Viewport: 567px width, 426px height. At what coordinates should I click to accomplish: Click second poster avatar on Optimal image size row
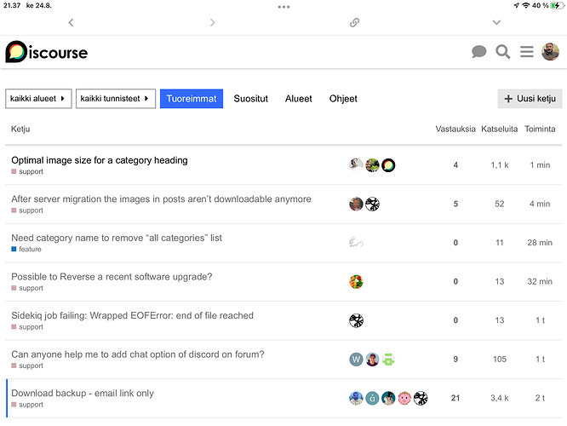372,165
